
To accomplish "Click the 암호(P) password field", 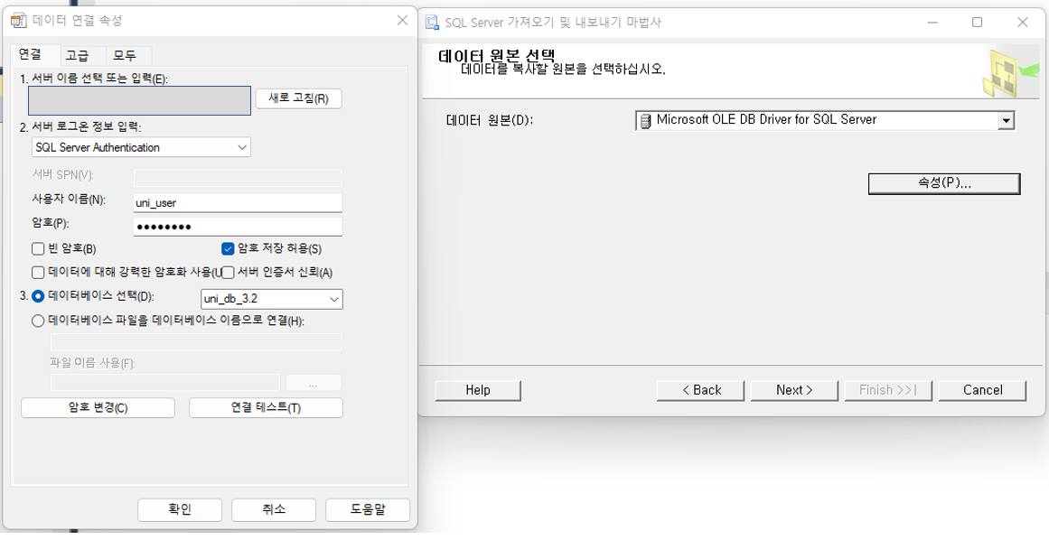I will 238,227.
